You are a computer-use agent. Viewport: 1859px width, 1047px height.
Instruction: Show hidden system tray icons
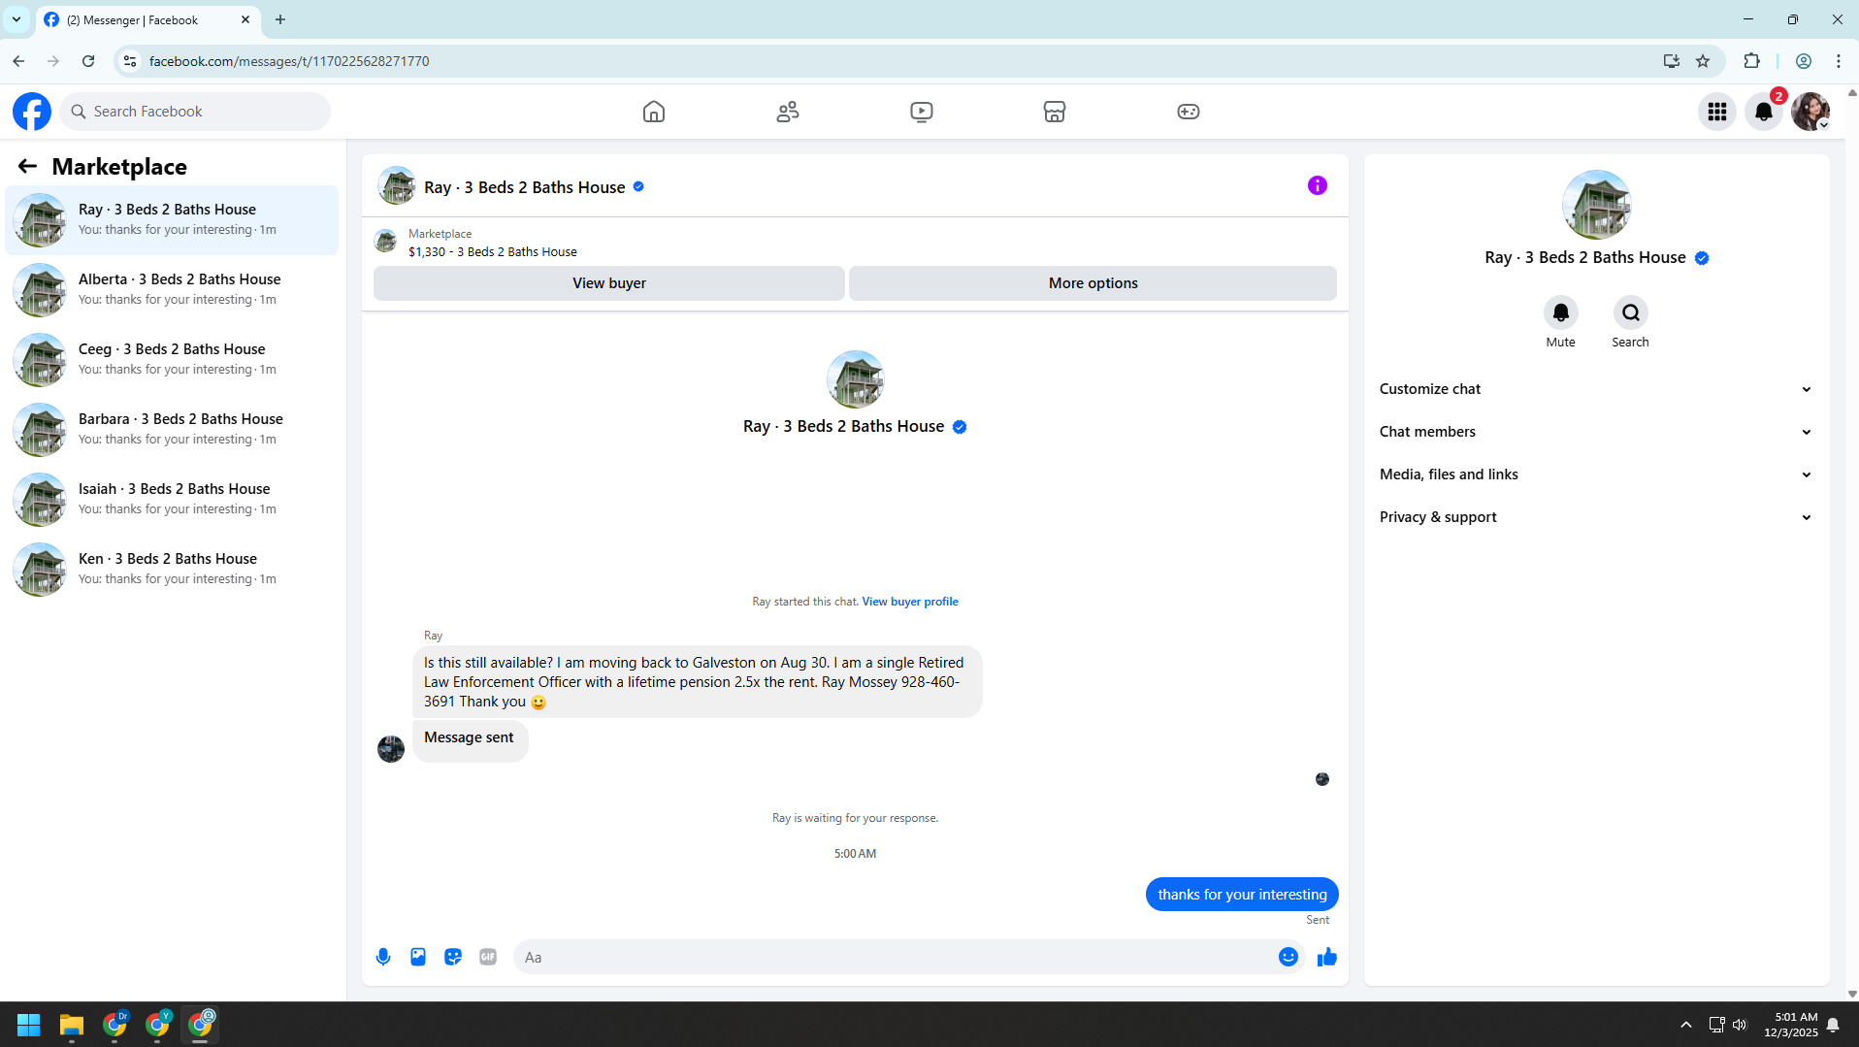pyautogui.click(x=1686, y=1025)
